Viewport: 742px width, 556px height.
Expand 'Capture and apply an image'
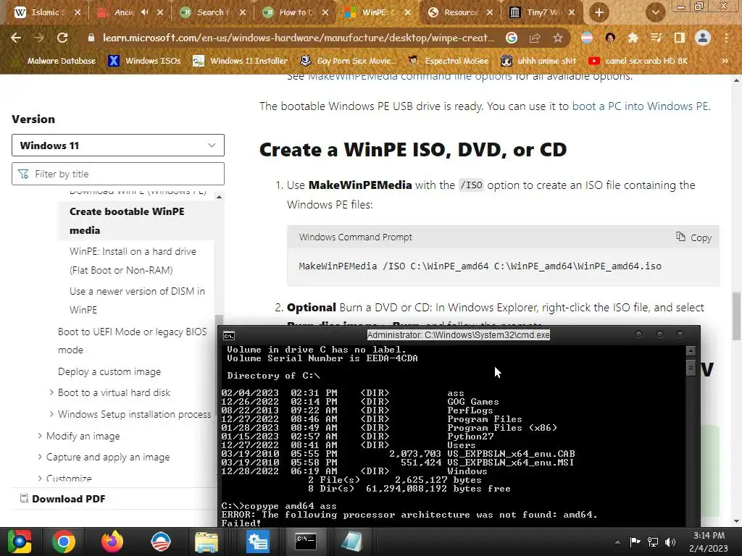(41, 458)
